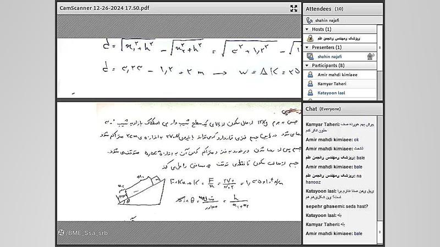Click chat message 'seda hast?' by sepehr ghasemi

337,206
